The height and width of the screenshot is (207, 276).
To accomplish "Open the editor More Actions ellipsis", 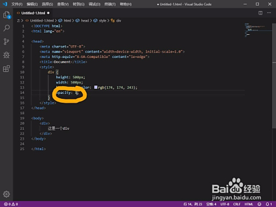I will [269, 13].
